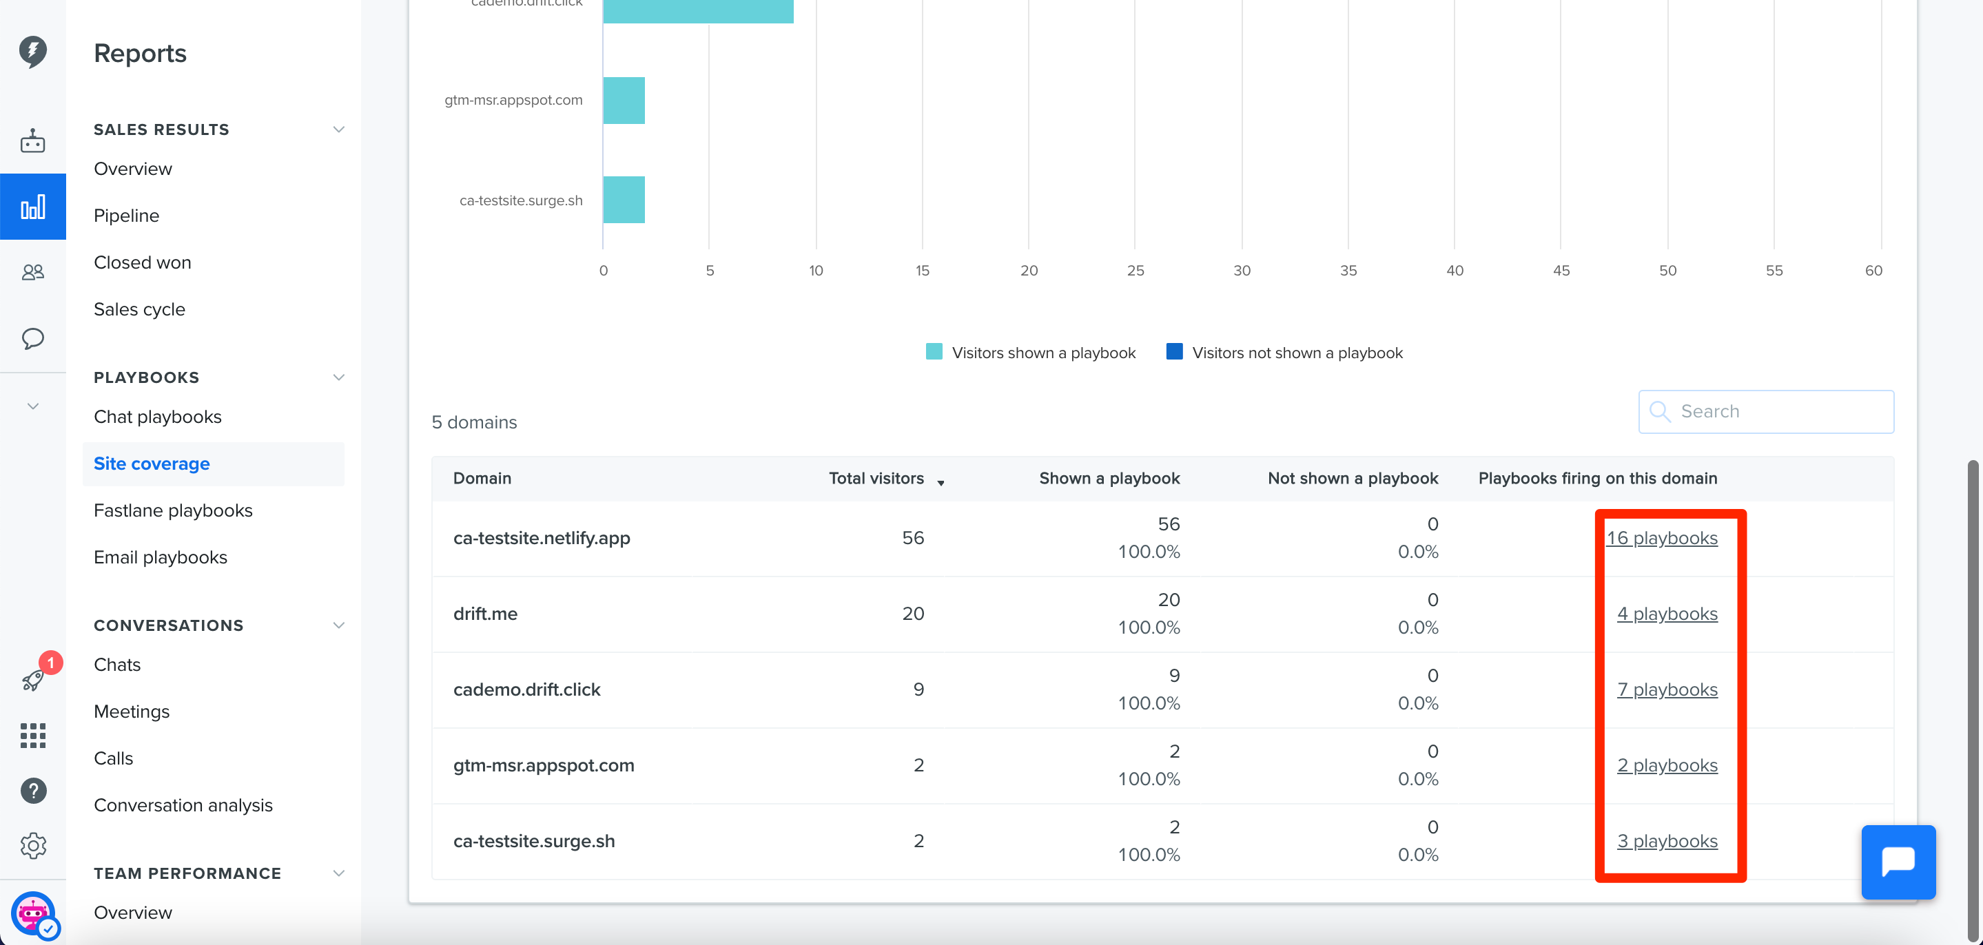Open the Chats report
1983x945 pixels.
[x=117, y=665]
